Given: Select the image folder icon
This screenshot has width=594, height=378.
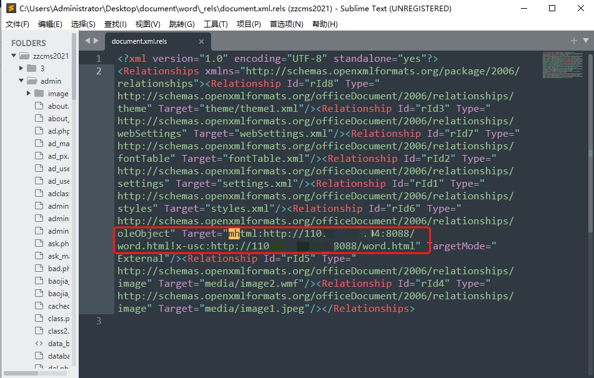Looking at the screenshot, I should click(x=39, y=93).
